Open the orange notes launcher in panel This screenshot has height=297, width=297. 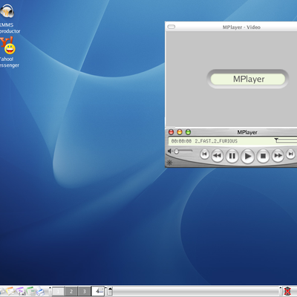tap(10, 291)
